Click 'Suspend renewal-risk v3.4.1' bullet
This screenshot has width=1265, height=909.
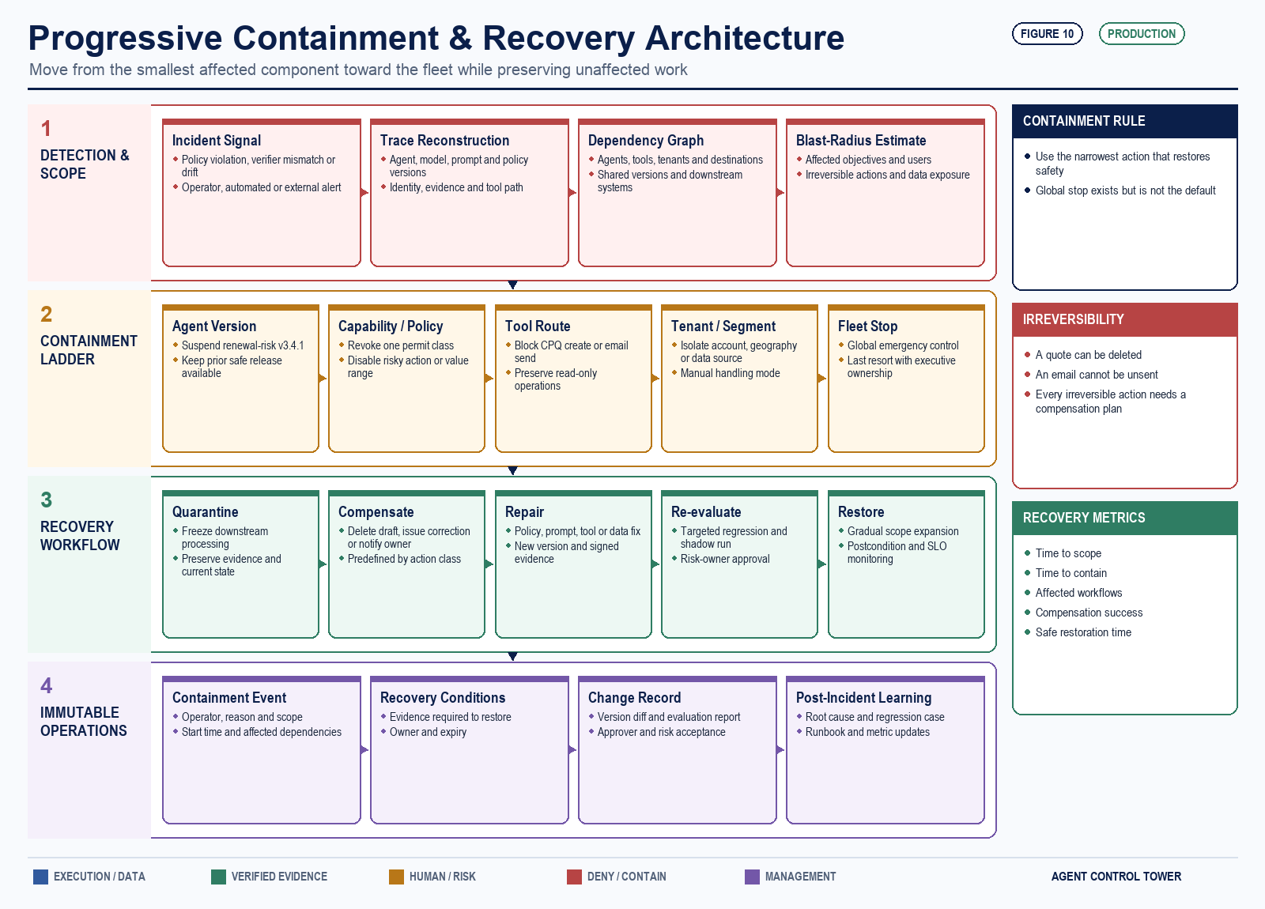point(243,345)
